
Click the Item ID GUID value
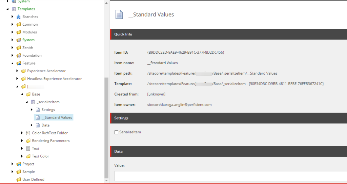(x=186, y=52)
